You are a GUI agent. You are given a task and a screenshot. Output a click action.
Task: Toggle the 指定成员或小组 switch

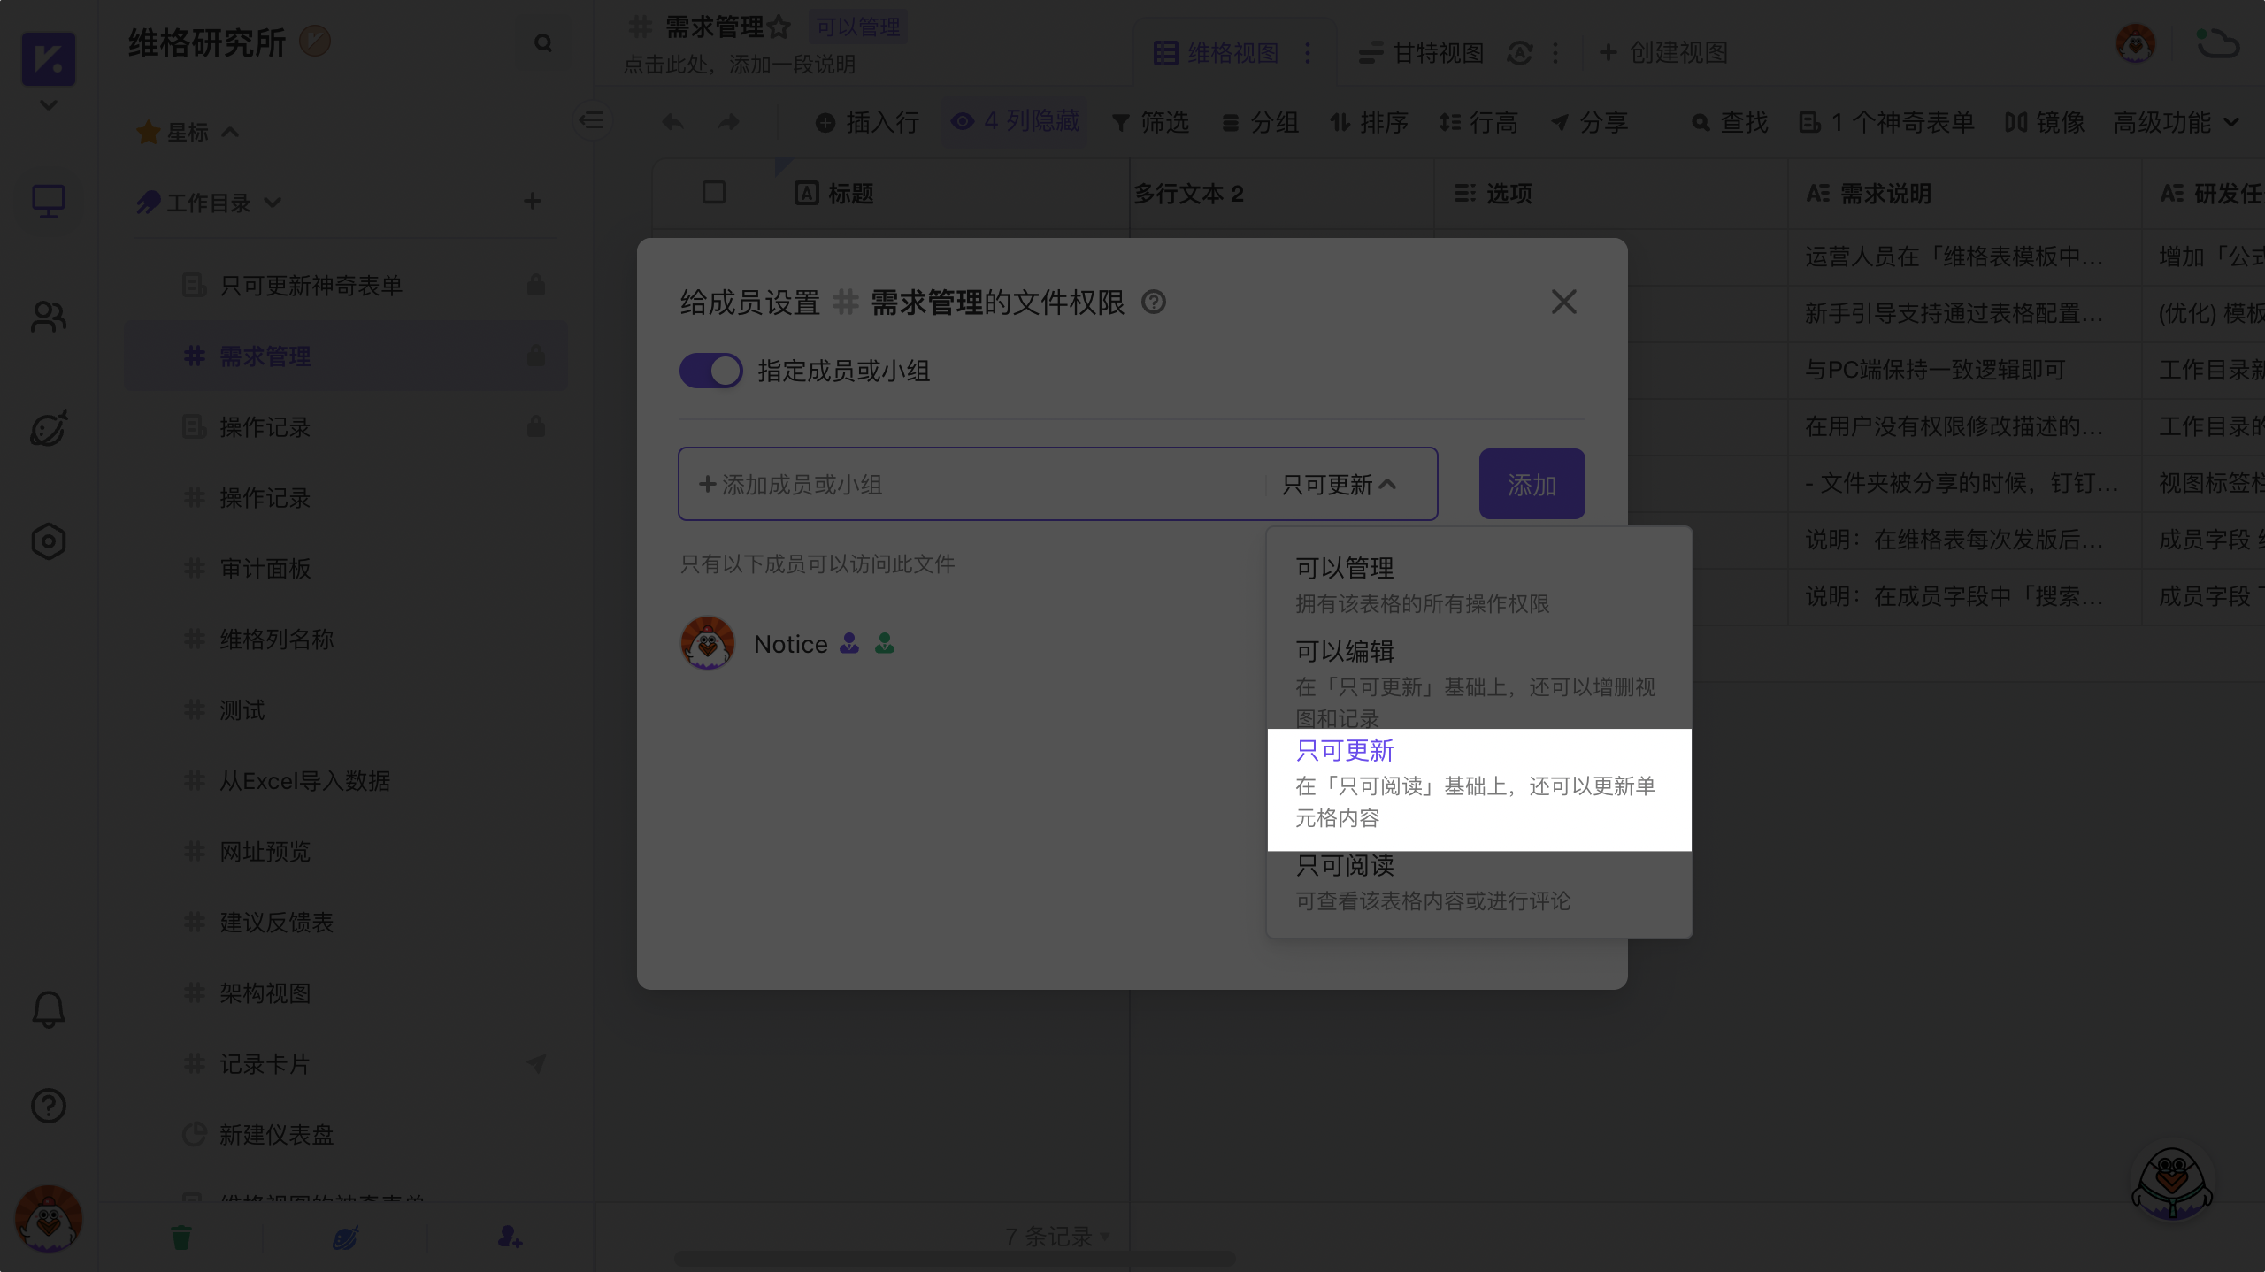pyautogui.click(x=710, y=371)
